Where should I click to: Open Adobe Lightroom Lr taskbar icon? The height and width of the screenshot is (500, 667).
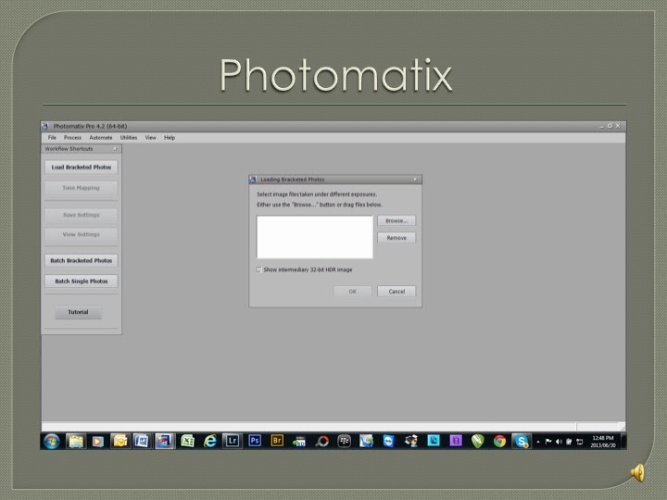tap(233, 441)
